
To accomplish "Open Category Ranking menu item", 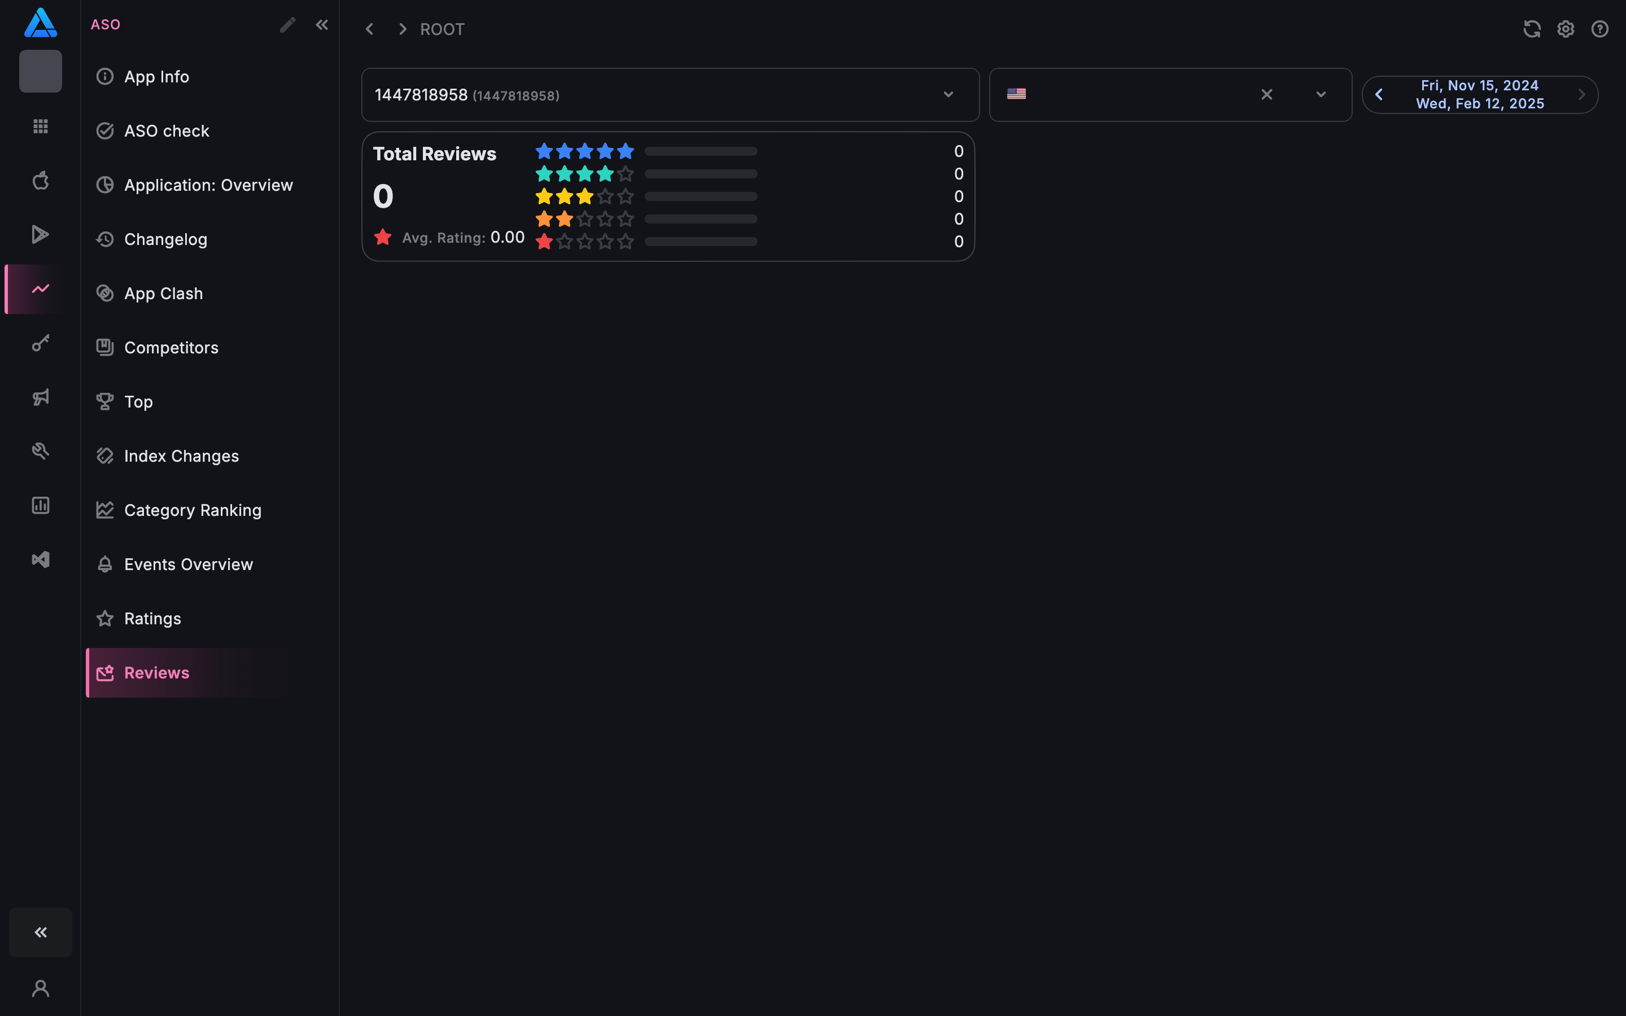I will click(209, 510).
